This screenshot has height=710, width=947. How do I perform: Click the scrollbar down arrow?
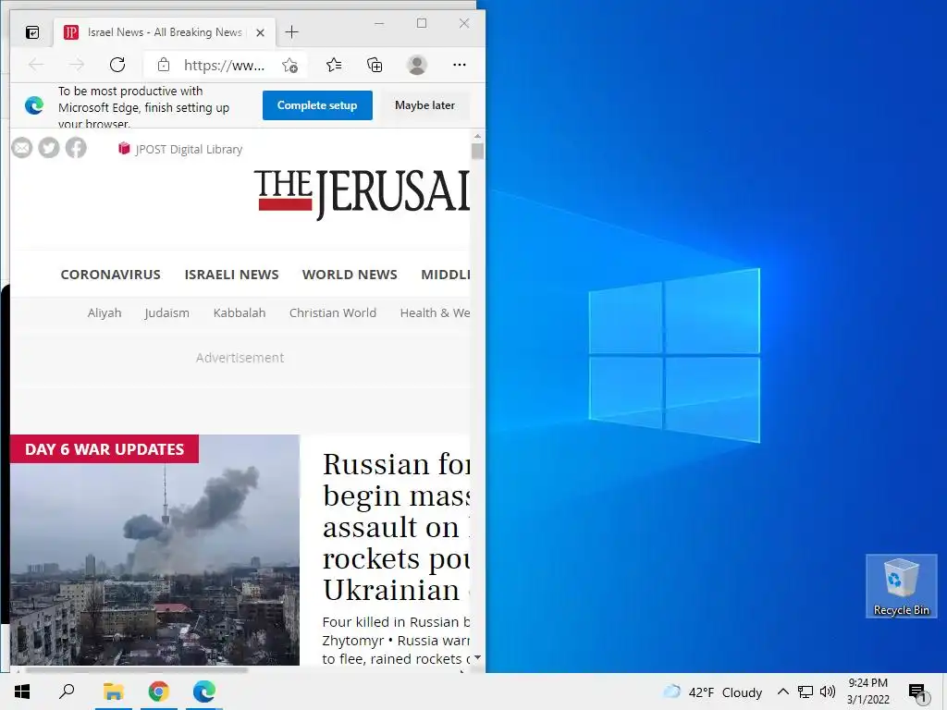[477, 658]
